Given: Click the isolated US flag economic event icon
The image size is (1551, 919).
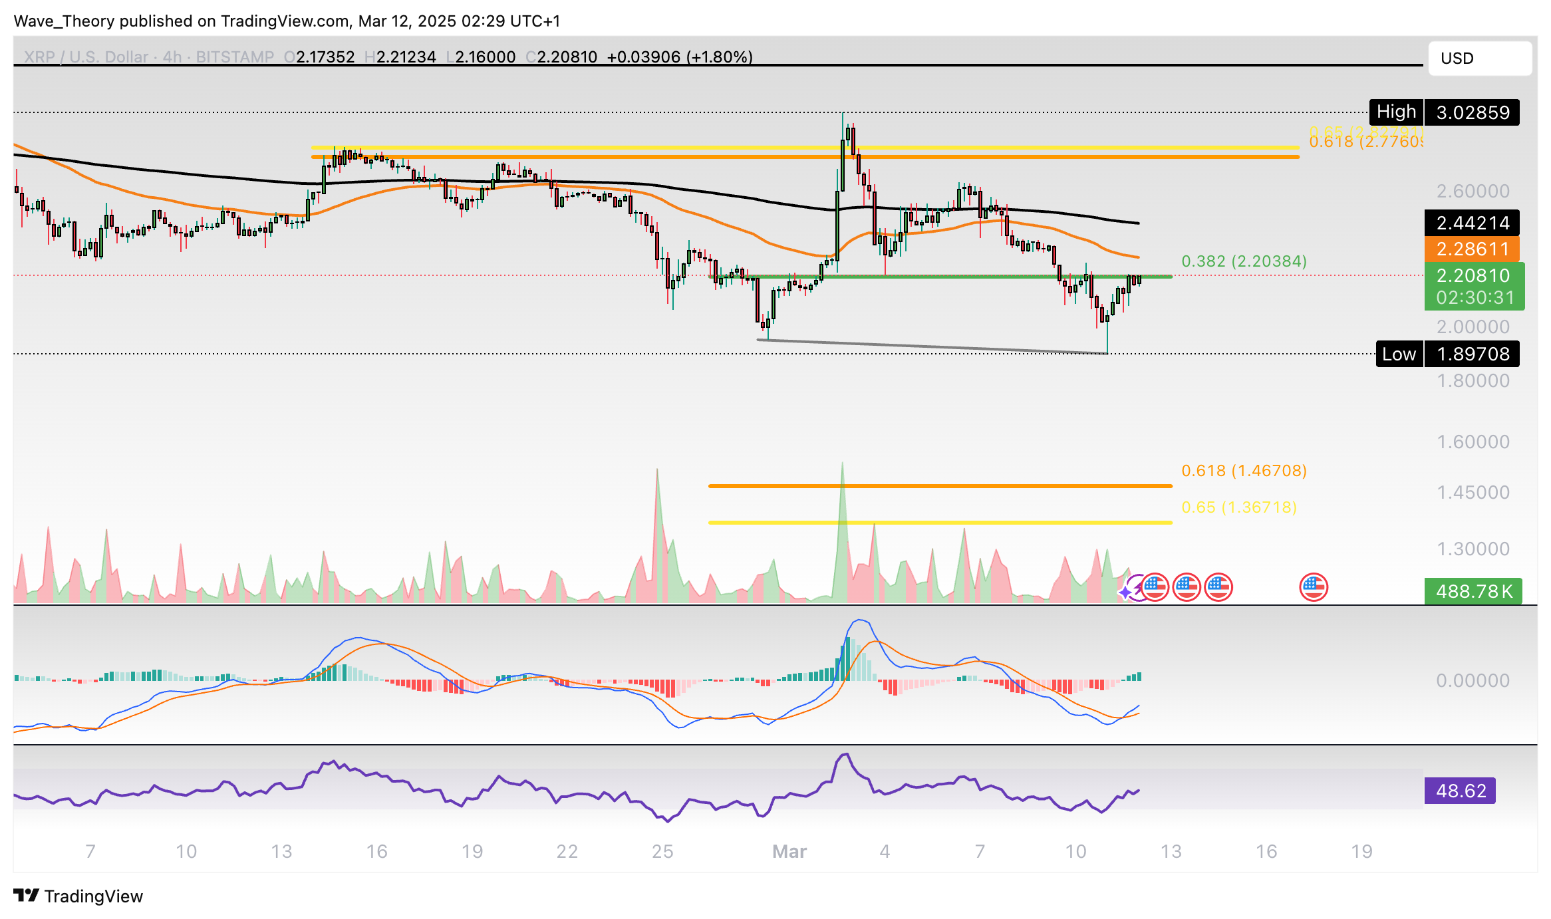Looking at the screenshot, I should point(1314,587).
